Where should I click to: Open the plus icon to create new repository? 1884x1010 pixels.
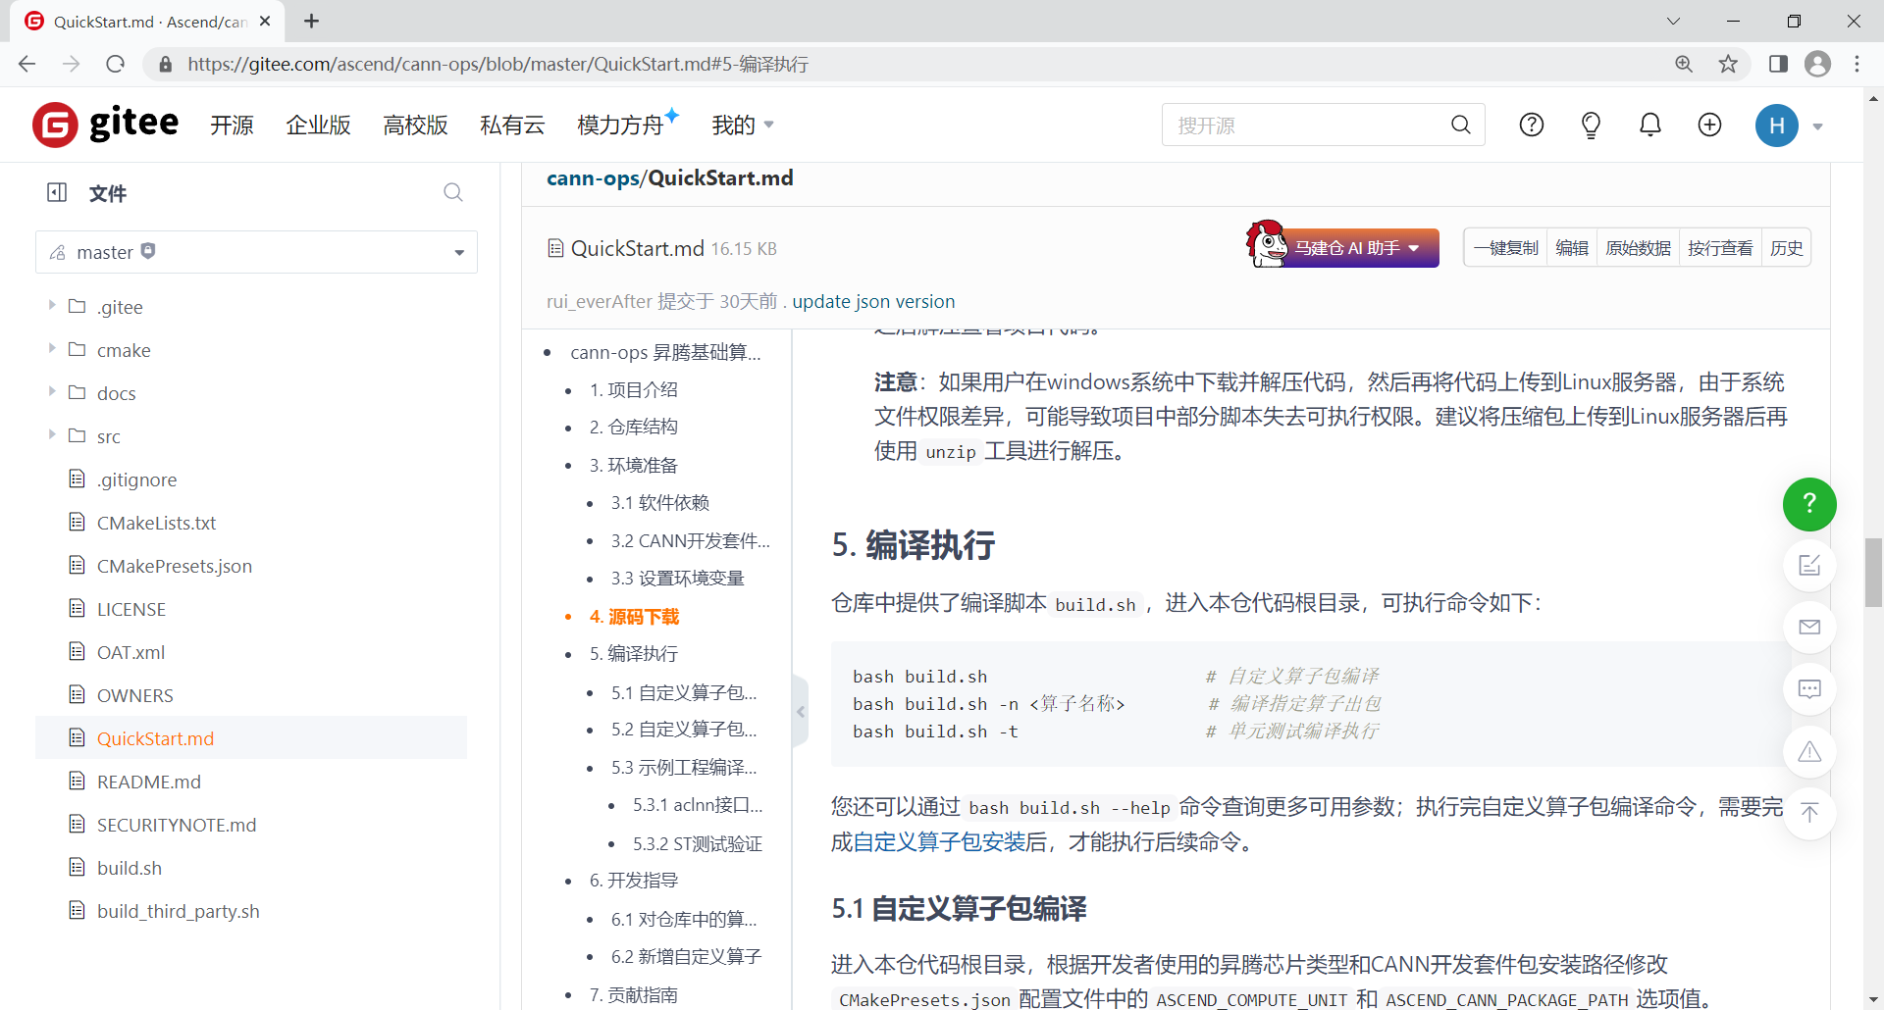pyautogui.click(x=1709, y=125)
